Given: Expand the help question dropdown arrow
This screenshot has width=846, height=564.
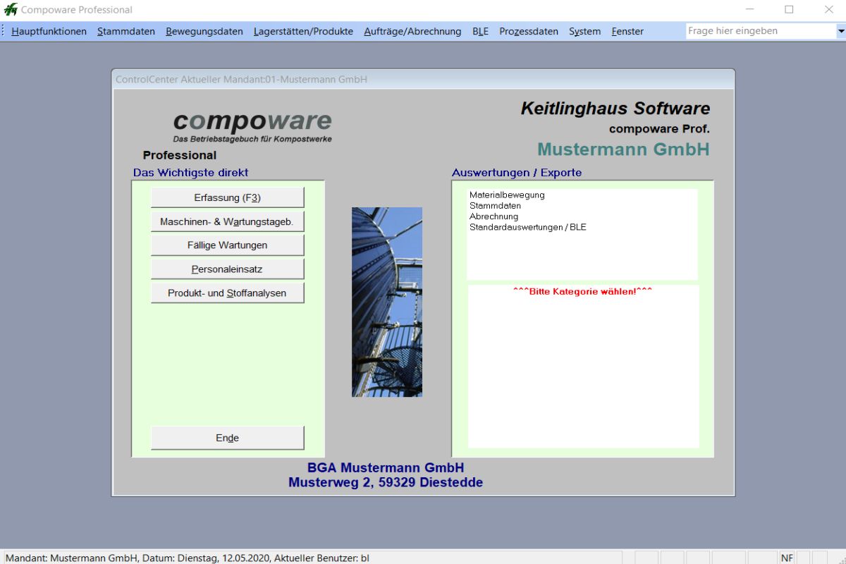Looking at the screenshot, I should click(840, 31).
